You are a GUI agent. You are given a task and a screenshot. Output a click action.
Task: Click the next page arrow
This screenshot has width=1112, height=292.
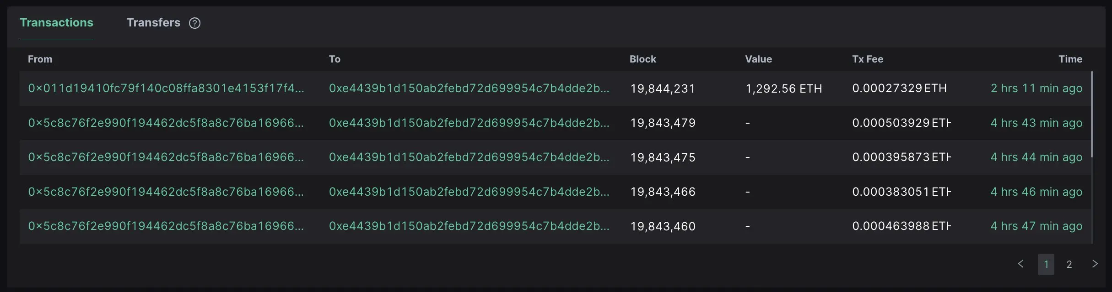point(1096,264)
